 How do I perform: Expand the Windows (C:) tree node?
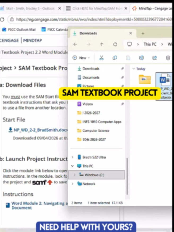(75, 175)
